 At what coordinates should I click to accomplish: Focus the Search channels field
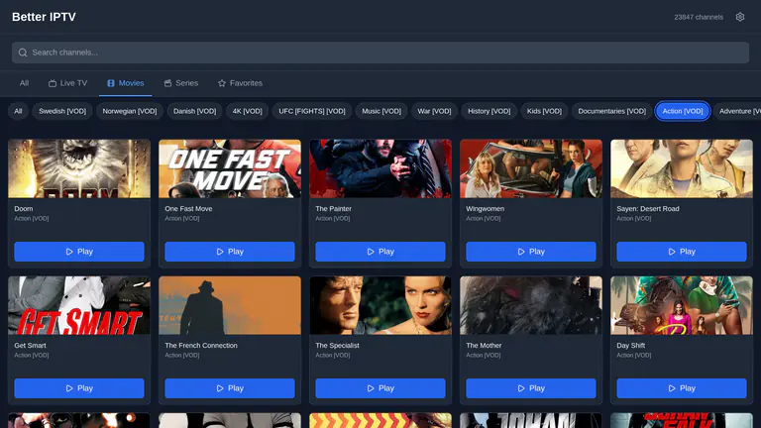tap(380, 53)
